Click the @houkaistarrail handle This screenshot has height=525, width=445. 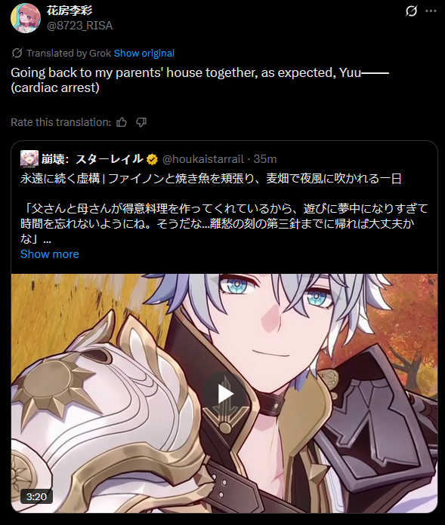click(203, 159)
